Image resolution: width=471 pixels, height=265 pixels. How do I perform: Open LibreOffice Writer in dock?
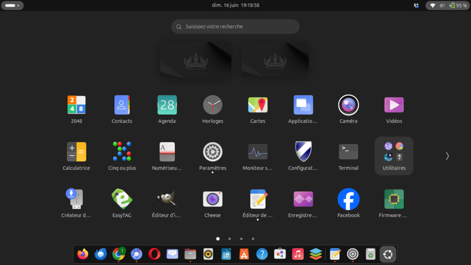tap(226, 254)
